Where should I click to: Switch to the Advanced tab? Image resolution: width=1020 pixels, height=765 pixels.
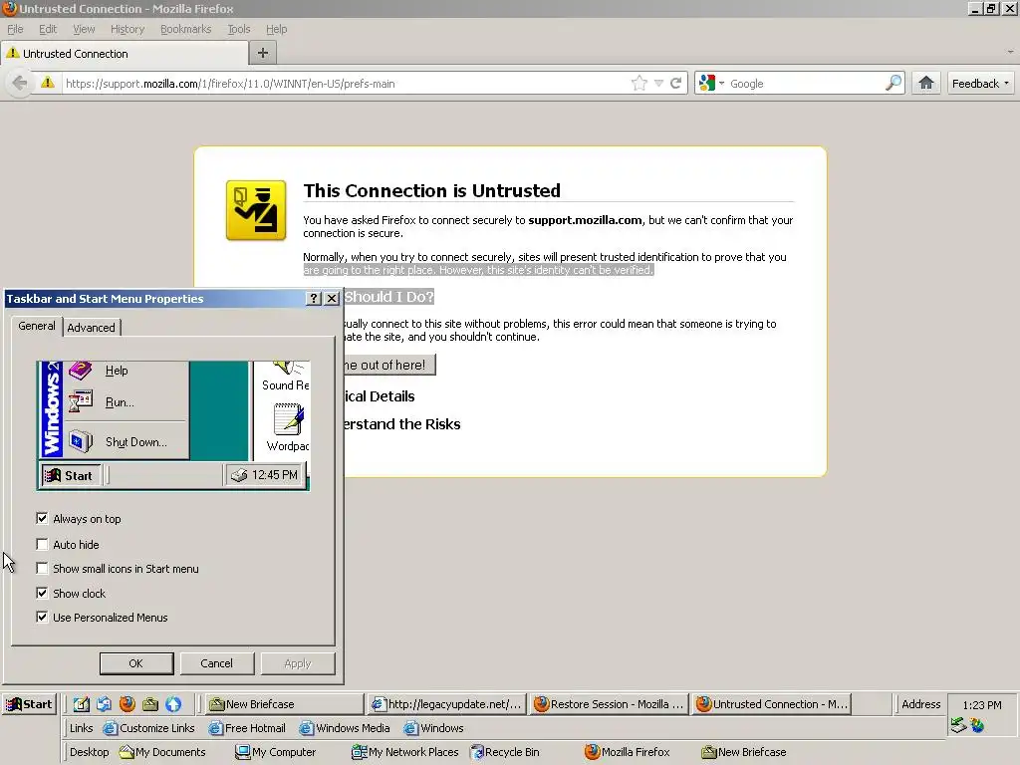click(x=91, y=327)
